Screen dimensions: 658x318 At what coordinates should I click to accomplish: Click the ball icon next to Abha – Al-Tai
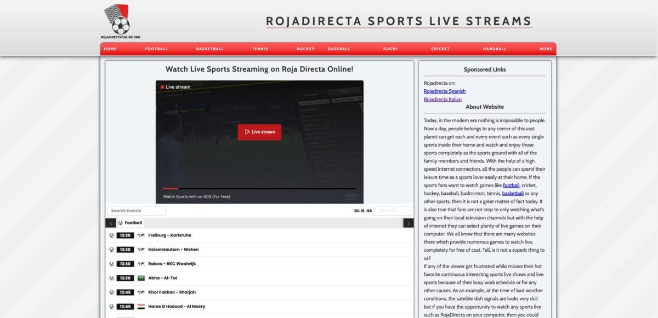[111, 277]
